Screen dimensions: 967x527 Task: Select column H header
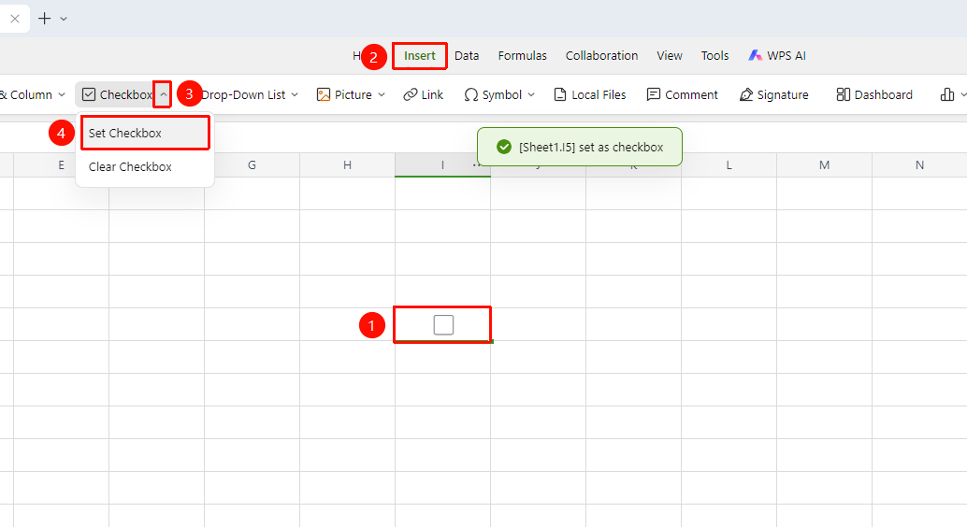click(x=347, y=165)
